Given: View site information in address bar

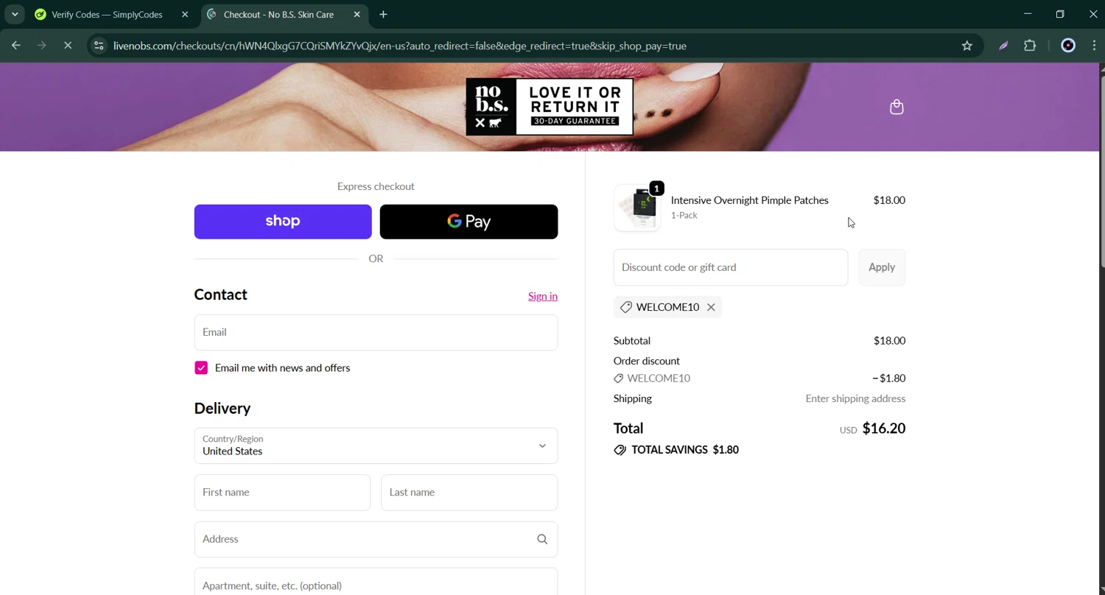Looking at the screenshot, I should click(99, 46).
